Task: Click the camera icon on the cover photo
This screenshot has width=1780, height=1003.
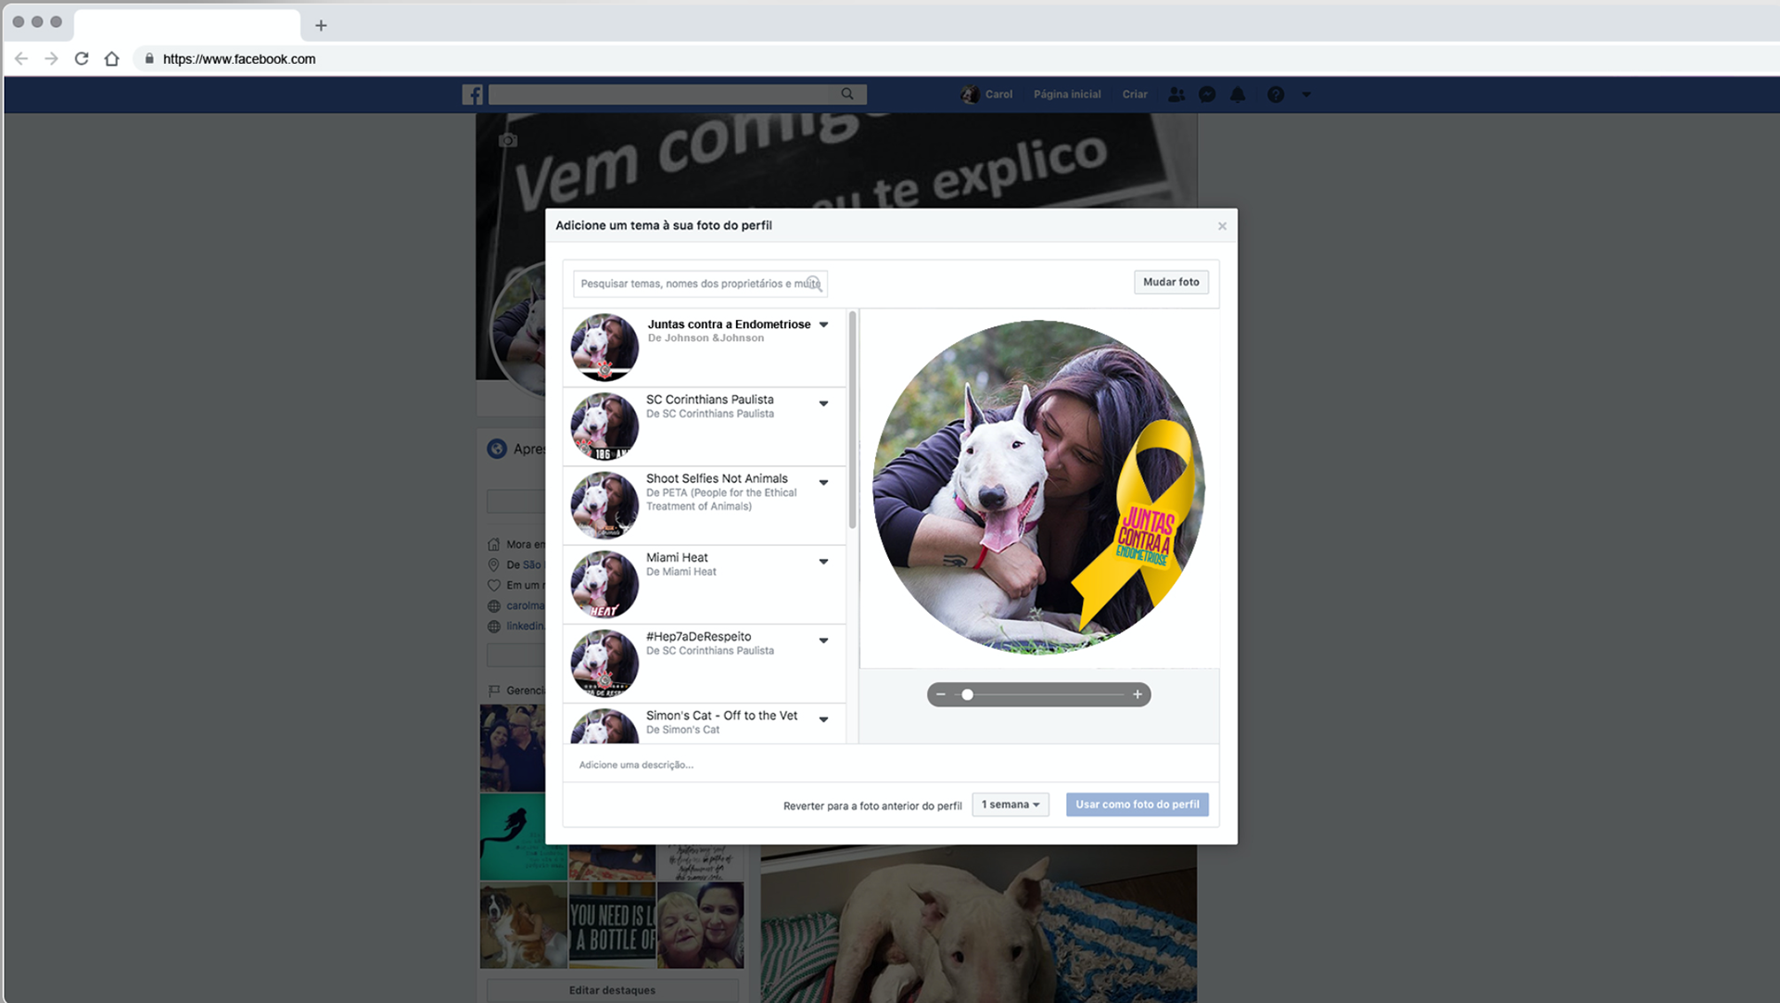Action: 508,141
